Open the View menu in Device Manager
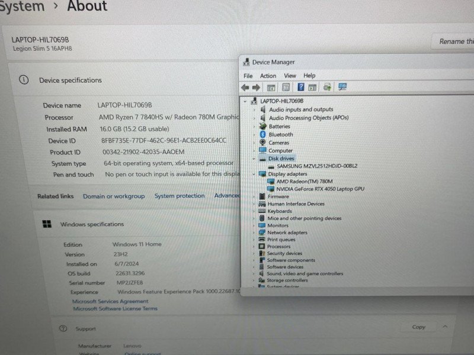The image size is (474, 355). 290,76
